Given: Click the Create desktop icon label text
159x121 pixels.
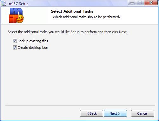Looking at the screenshot, I should click(x=33, y=48).
